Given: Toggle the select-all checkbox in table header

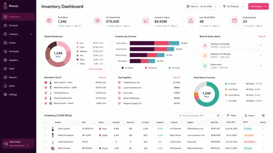Looking at the screenshot, I should click(45, 122).
